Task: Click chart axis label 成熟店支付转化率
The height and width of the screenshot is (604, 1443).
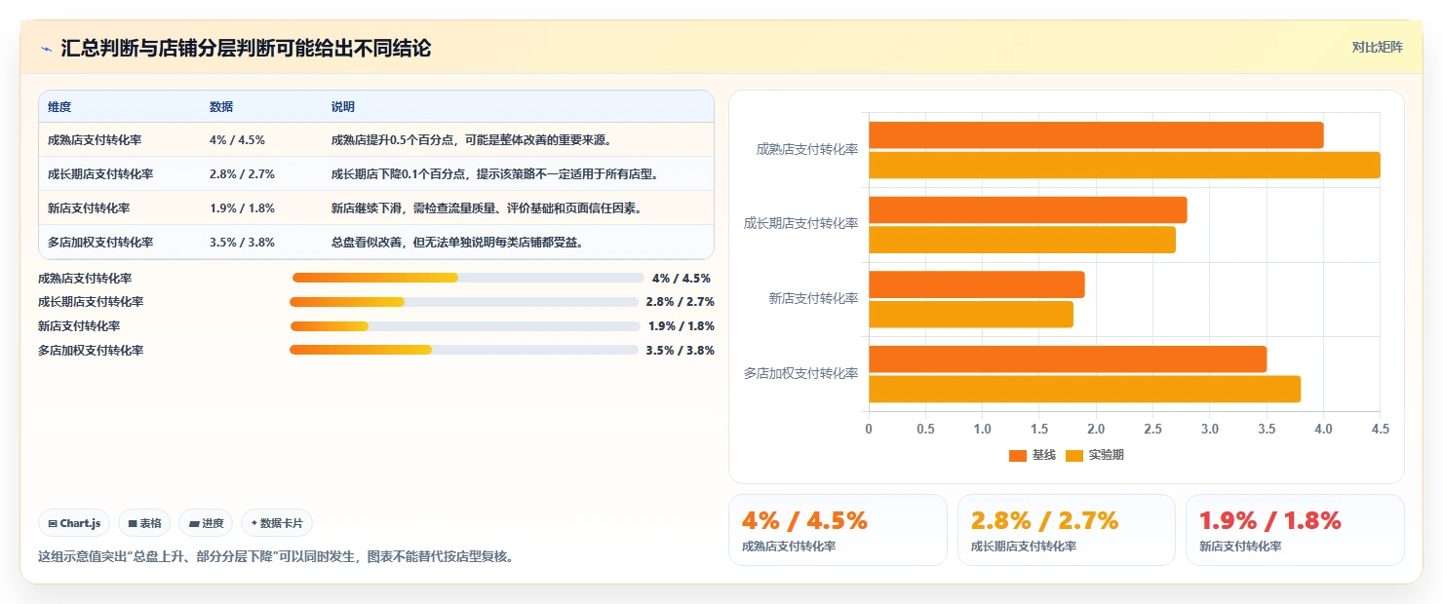Action: tap(807, 150)
